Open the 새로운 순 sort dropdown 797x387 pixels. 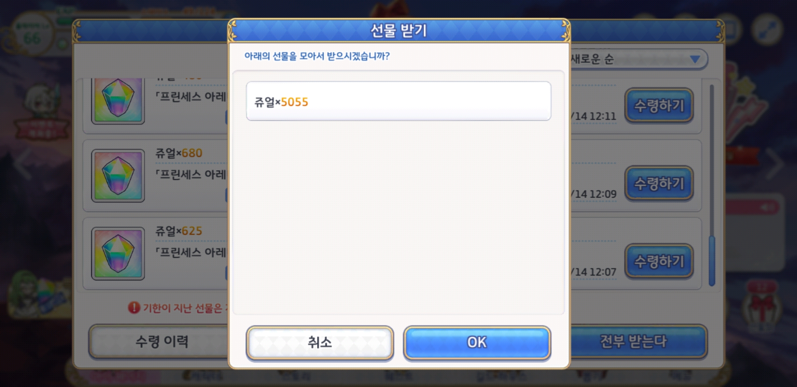click(x=638, y=59)
